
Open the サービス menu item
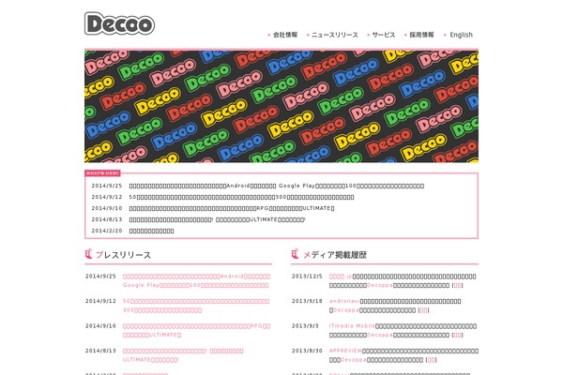pyautogui.click(x=383, y=35)
